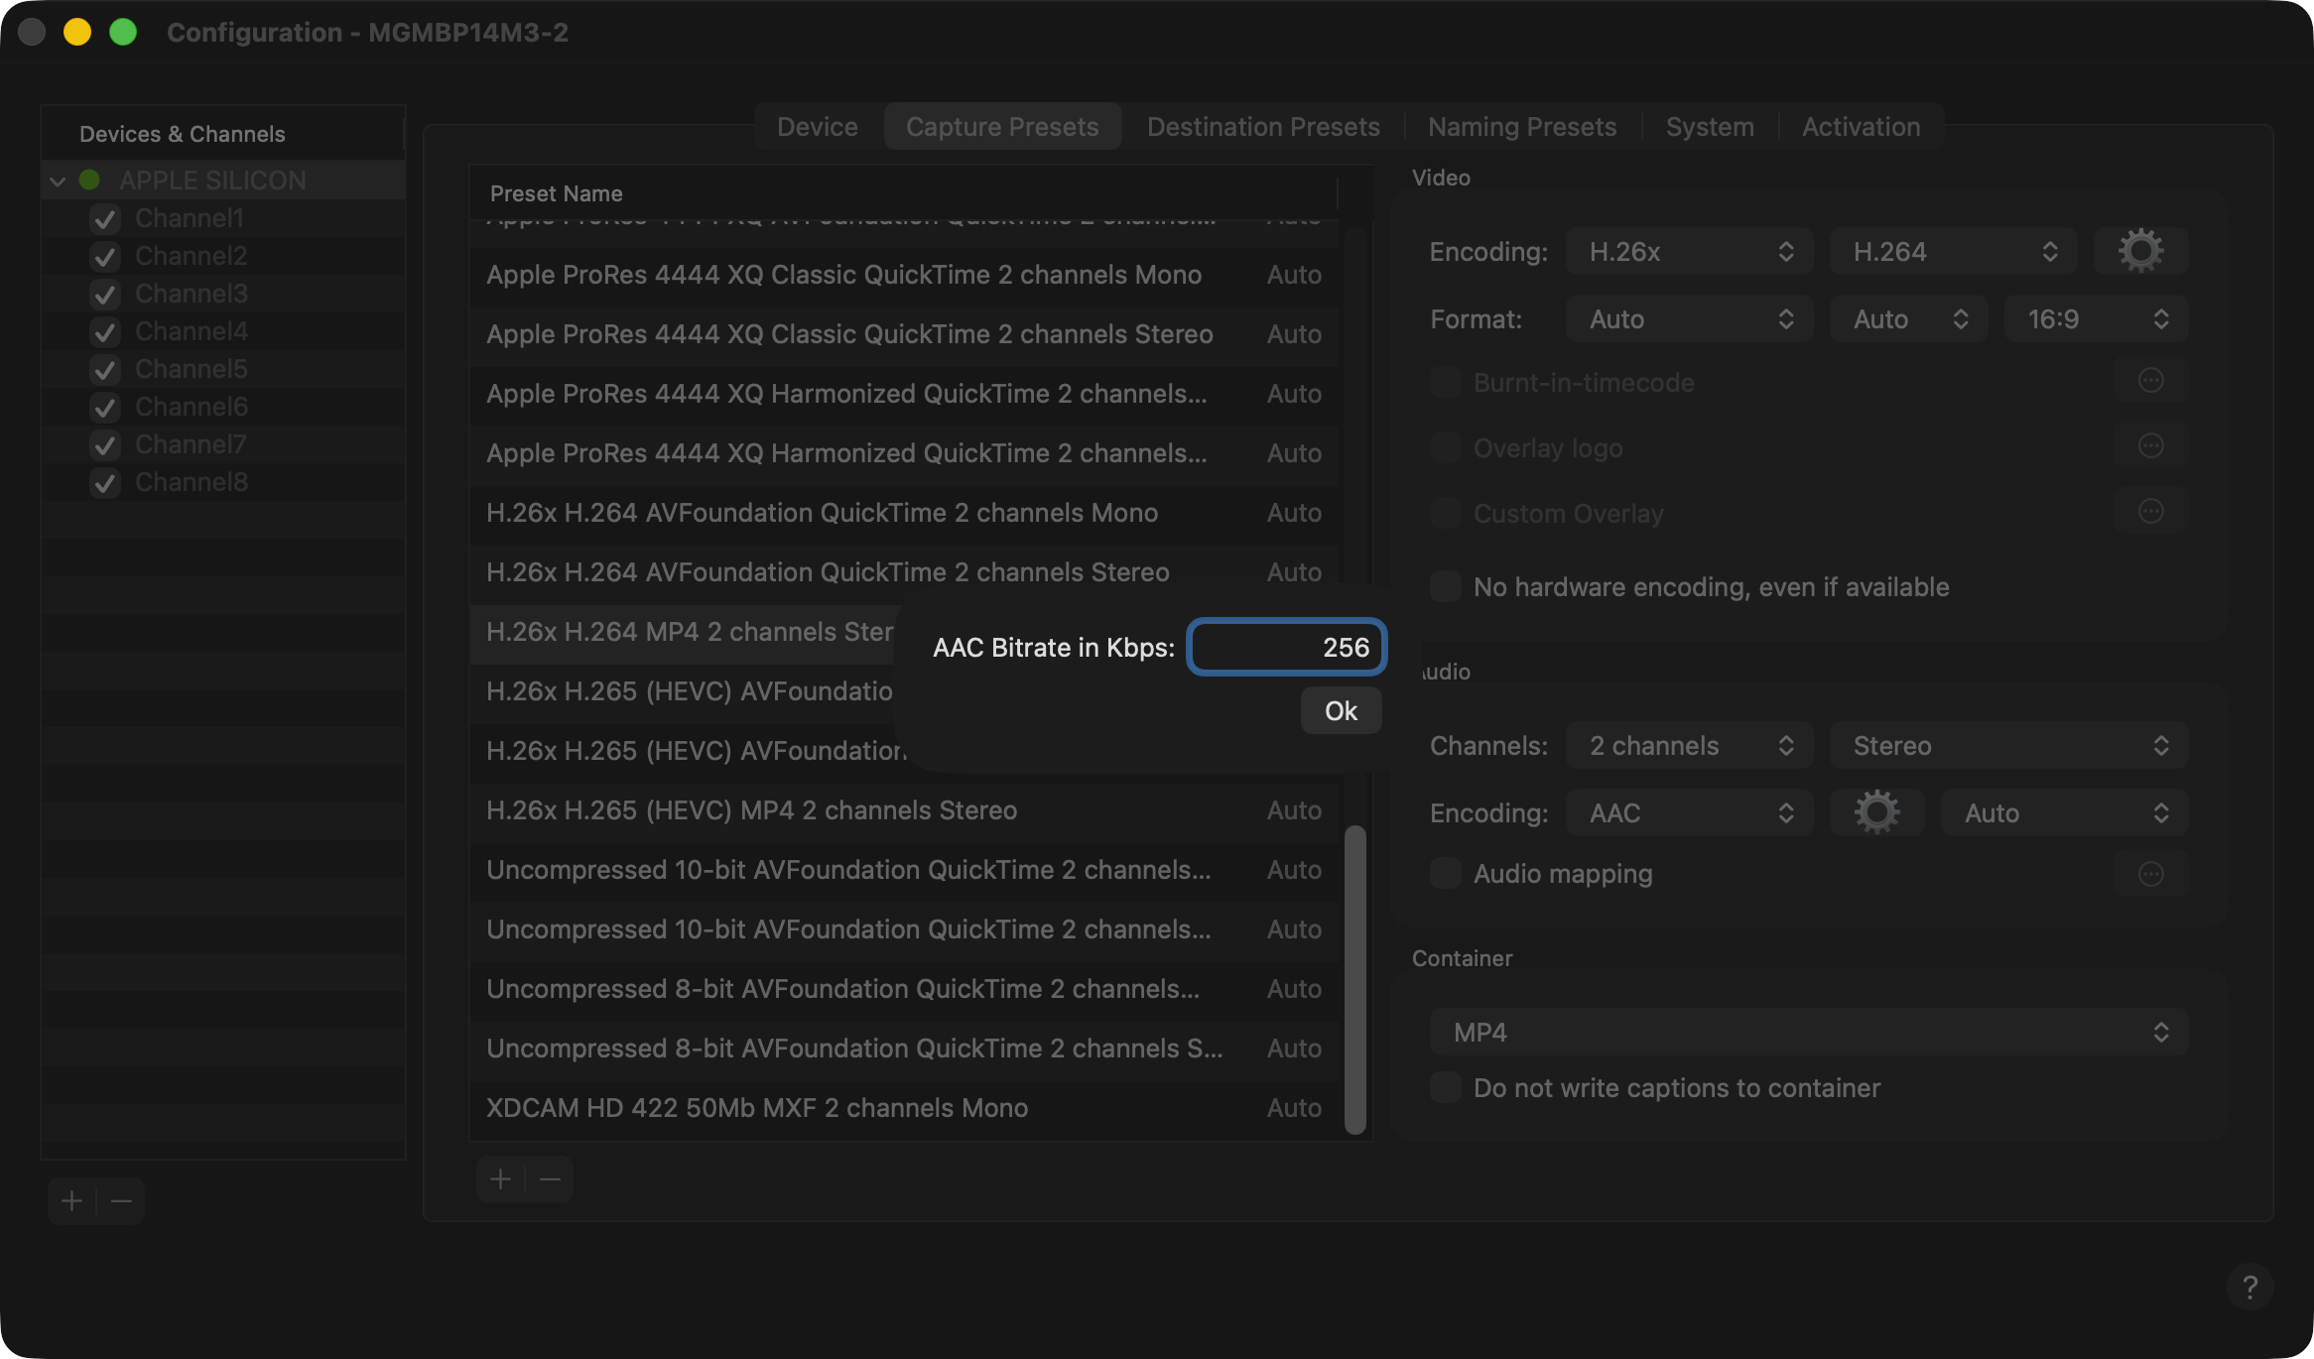Enable No hardware encoding checkbox
This screenshot has width=2314, height=1359.
(x=1446, y=586)
